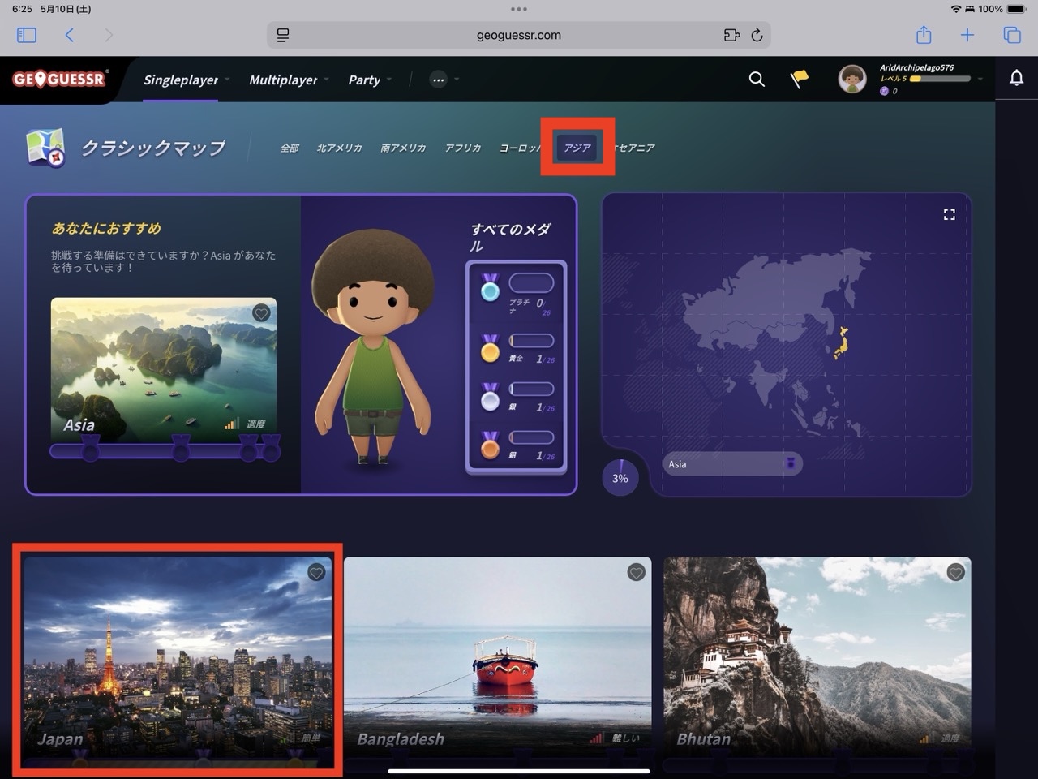
Task: Favorite the Japan map card
Action: point(316,573)
